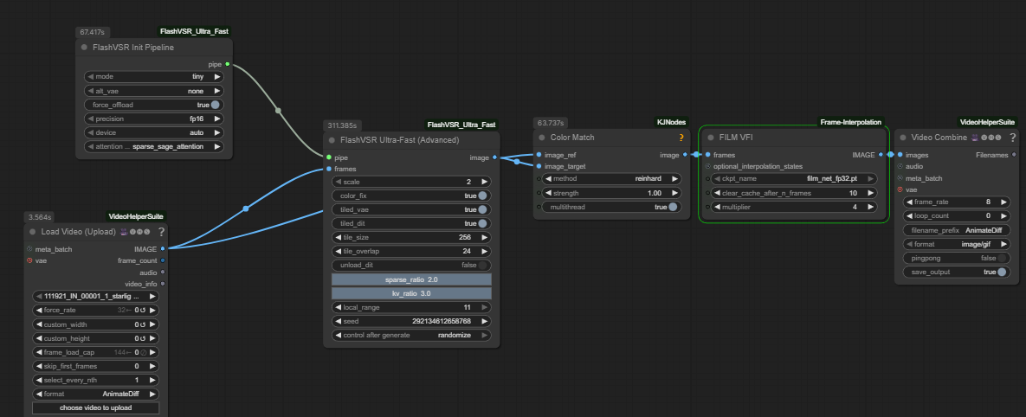Click the pipe input socket on FlashVSR Ultra-Fast
Screen dimensions: 1026x417
328,157
